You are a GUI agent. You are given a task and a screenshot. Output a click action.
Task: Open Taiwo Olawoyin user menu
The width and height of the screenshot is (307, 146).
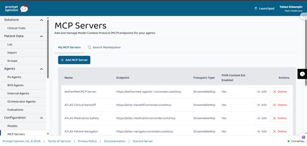coord(291,9)
